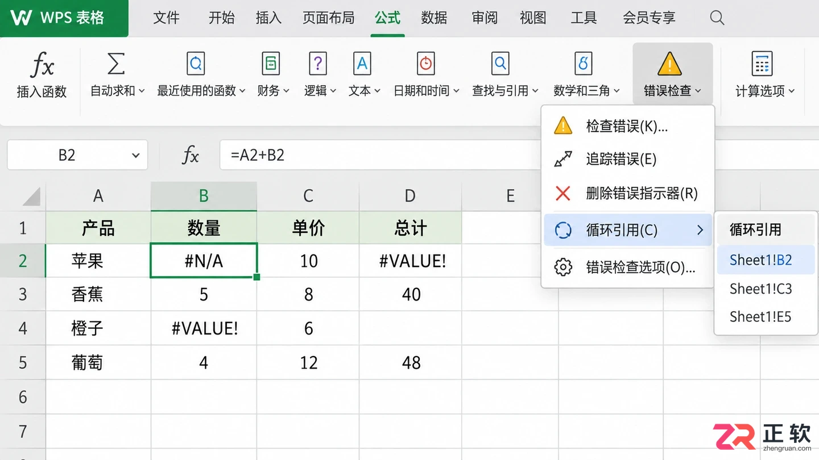Switch to the 页面布局 tab
This screenshot has width=819, height=460.
pos(328,18)
